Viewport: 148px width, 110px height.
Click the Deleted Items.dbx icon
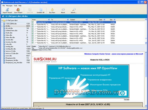click(4, 31)
